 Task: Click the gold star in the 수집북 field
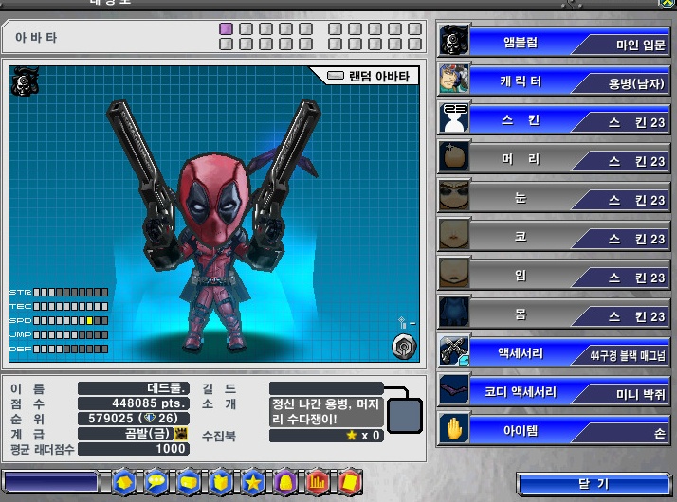352,435
